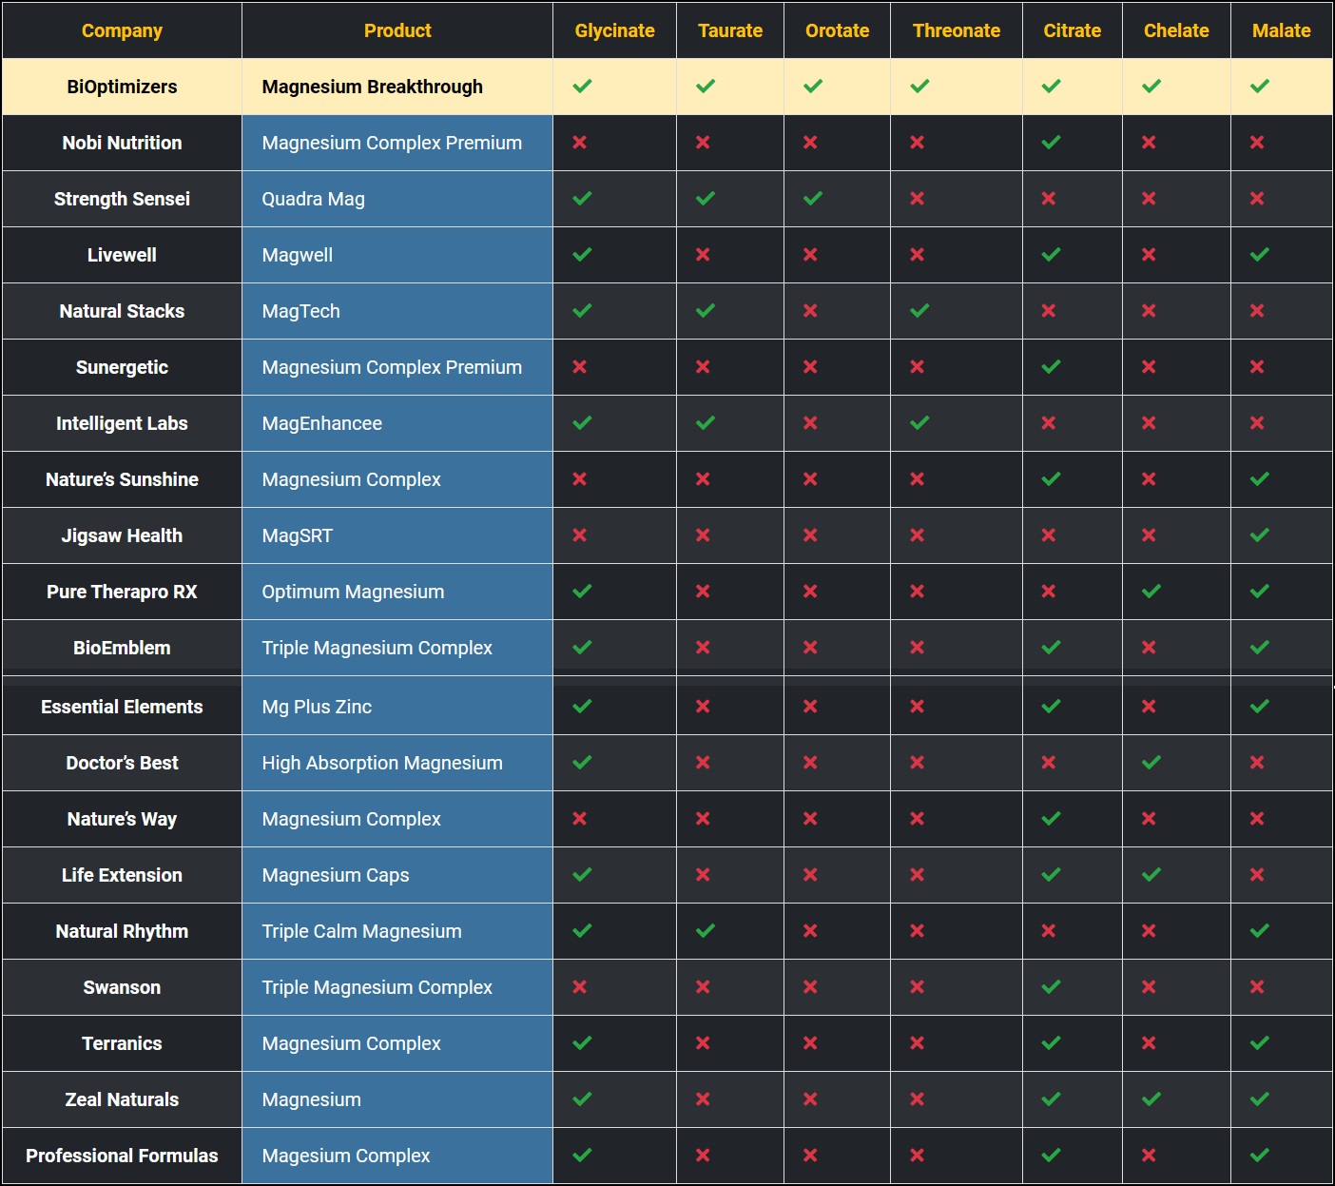Click the Glycinate checkmark for BiOptimizers

point(582,87)
